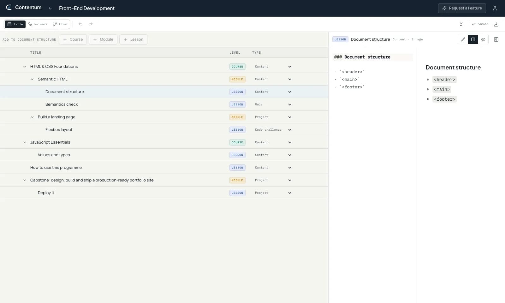Click the <footer> chip in preview

[x=444, y=99]
